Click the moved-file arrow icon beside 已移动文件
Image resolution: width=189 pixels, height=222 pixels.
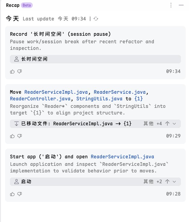click(16, 123)
